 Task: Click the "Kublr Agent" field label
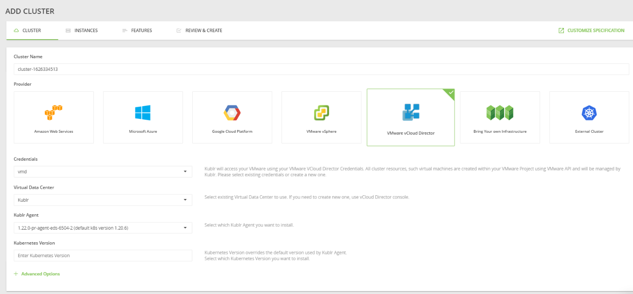26,215
